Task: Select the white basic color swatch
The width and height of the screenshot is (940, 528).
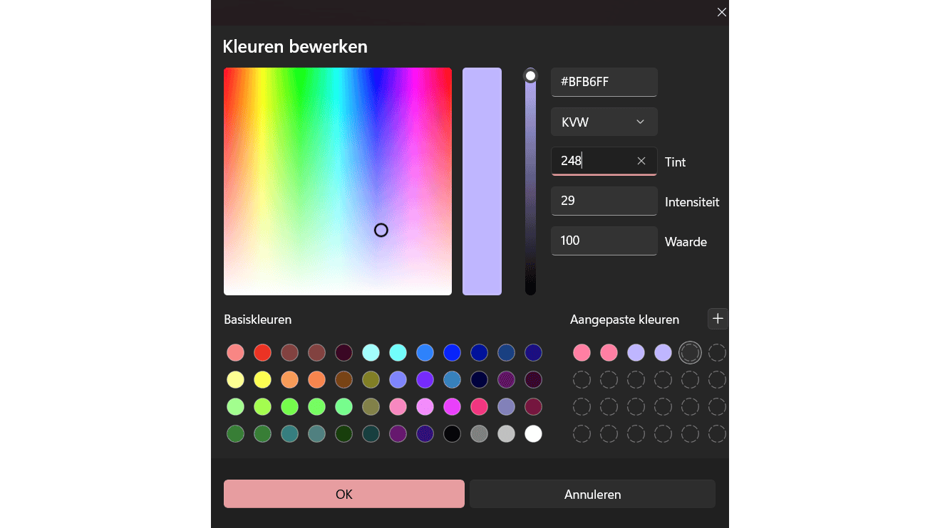Action: point(533,433)
